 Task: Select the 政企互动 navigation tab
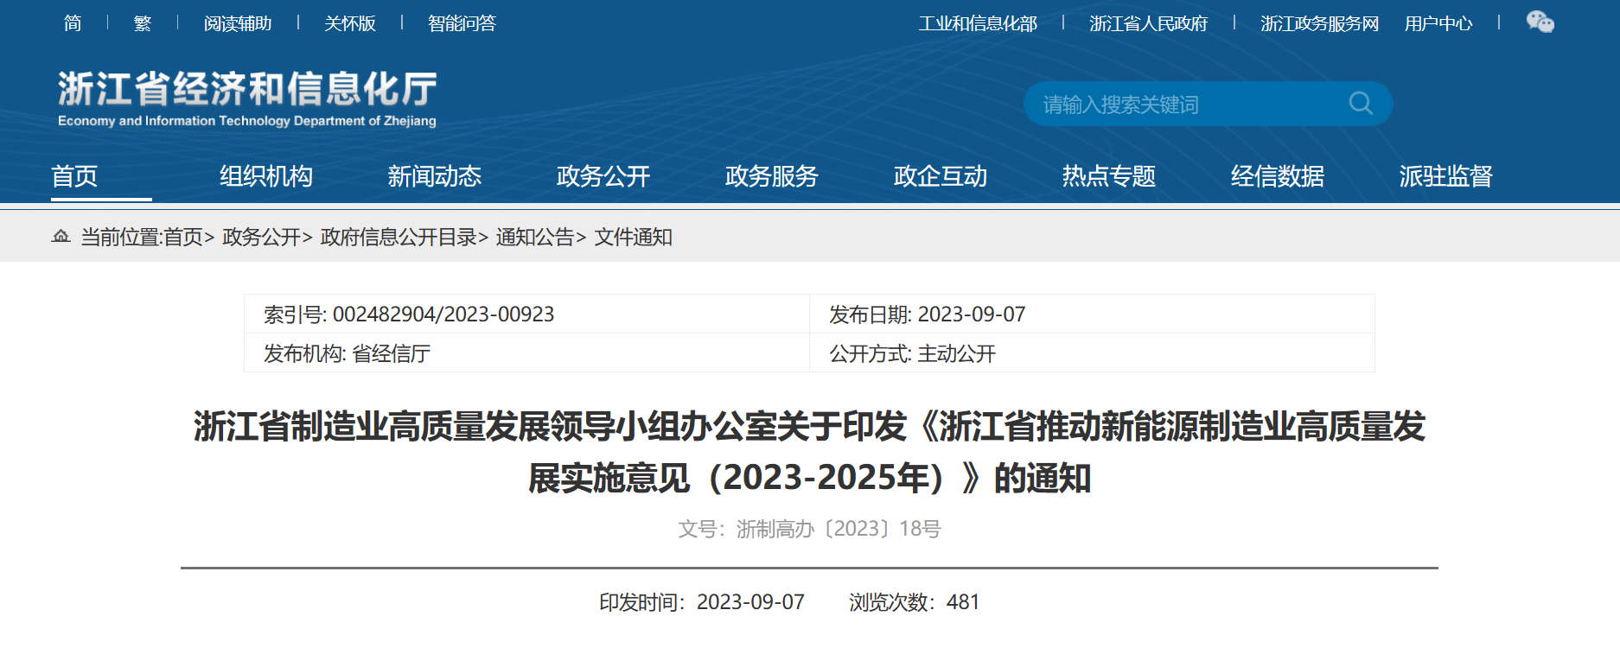click(x=941, y=176)
